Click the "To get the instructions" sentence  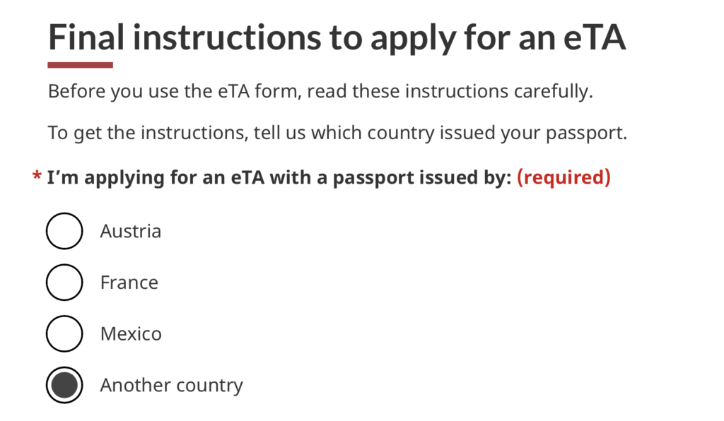[337, 132]
